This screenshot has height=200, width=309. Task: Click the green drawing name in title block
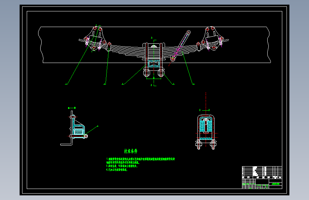coord(275,184)
